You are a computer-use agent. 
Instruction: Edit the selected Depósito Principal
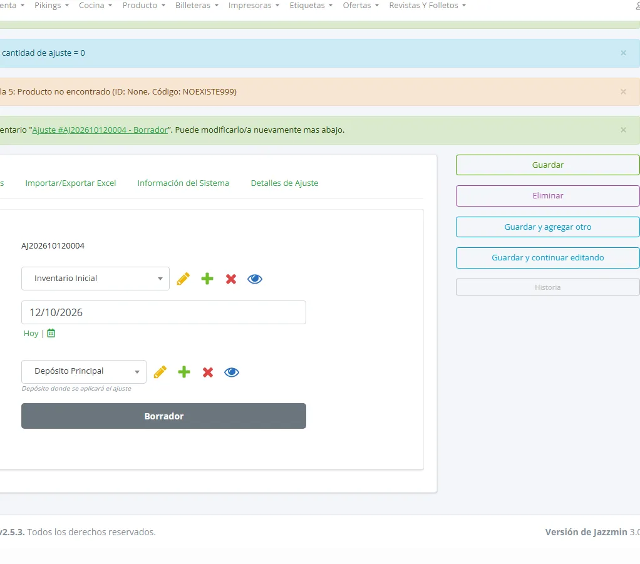coord(160,372)
